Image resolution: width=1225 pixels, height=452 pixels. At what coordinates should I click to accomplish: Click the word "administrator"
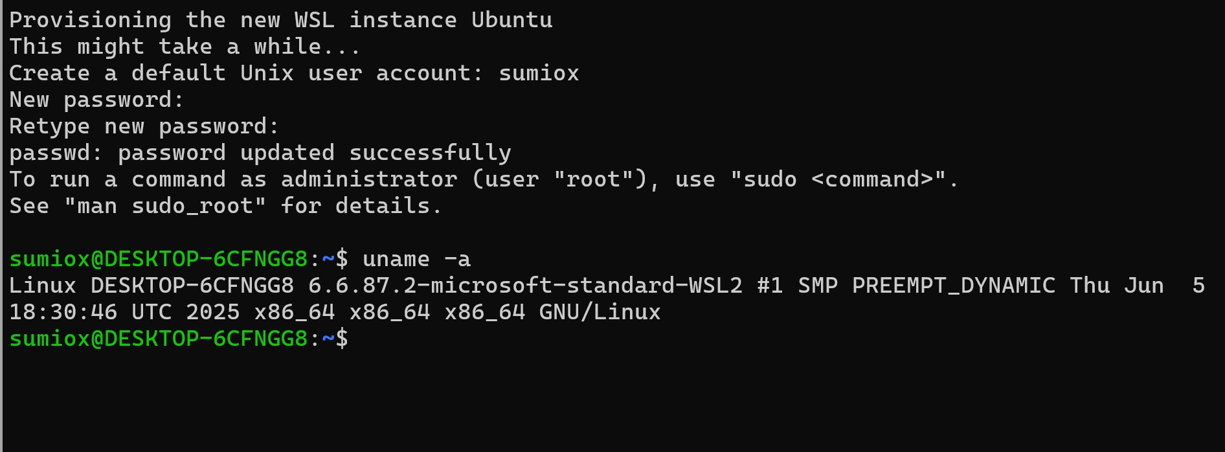[x=368, y=179]
